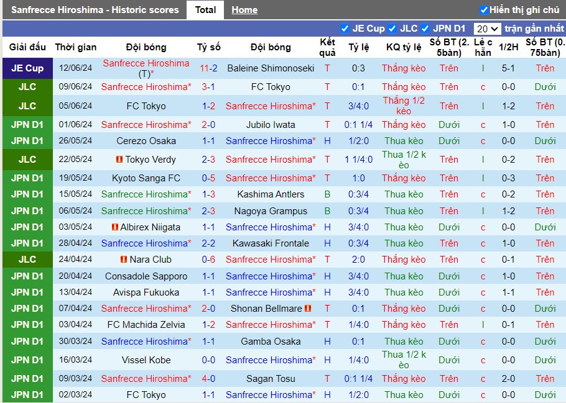This screenshot has width=566, height=403.
Task: Open Jubilo Iwata team link
Action: click(x=271, y=125)
